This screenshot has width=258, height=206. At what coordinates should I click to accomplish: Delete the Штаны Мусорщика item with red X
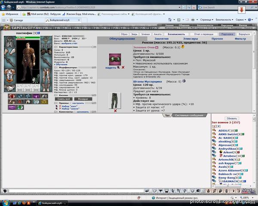[x=115, y=111]
